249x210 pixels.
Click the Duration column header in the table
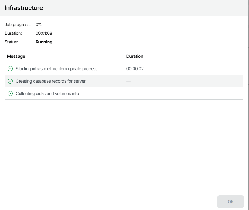click(x=135, y=56)
